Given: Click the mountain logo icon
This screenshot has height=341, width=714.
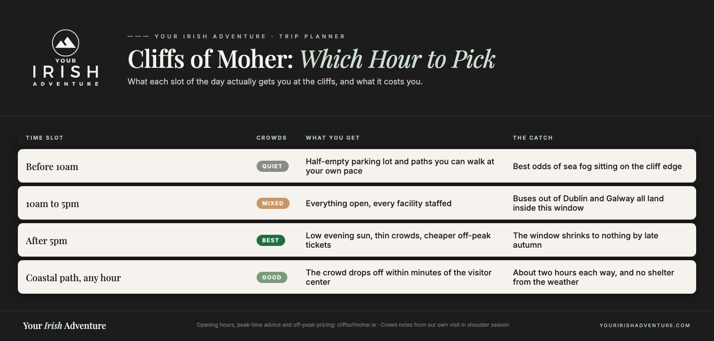Looking at the screenshot, I should click(66, 43).
